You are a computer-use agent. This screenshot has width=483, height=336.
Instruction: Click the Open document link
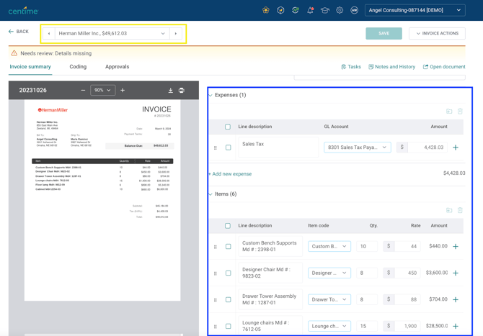pos(444,67)
